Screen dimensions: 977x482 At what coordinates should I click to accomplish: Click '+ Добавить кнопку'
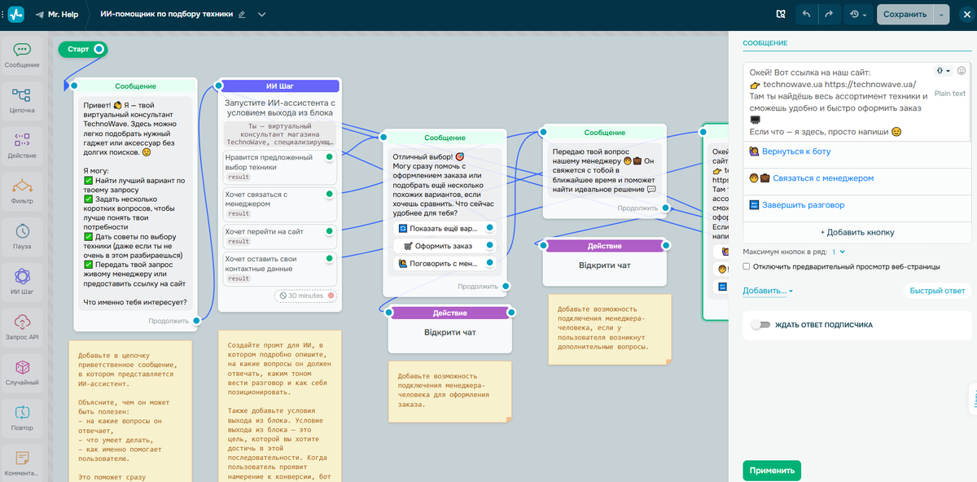click(857, 232)
